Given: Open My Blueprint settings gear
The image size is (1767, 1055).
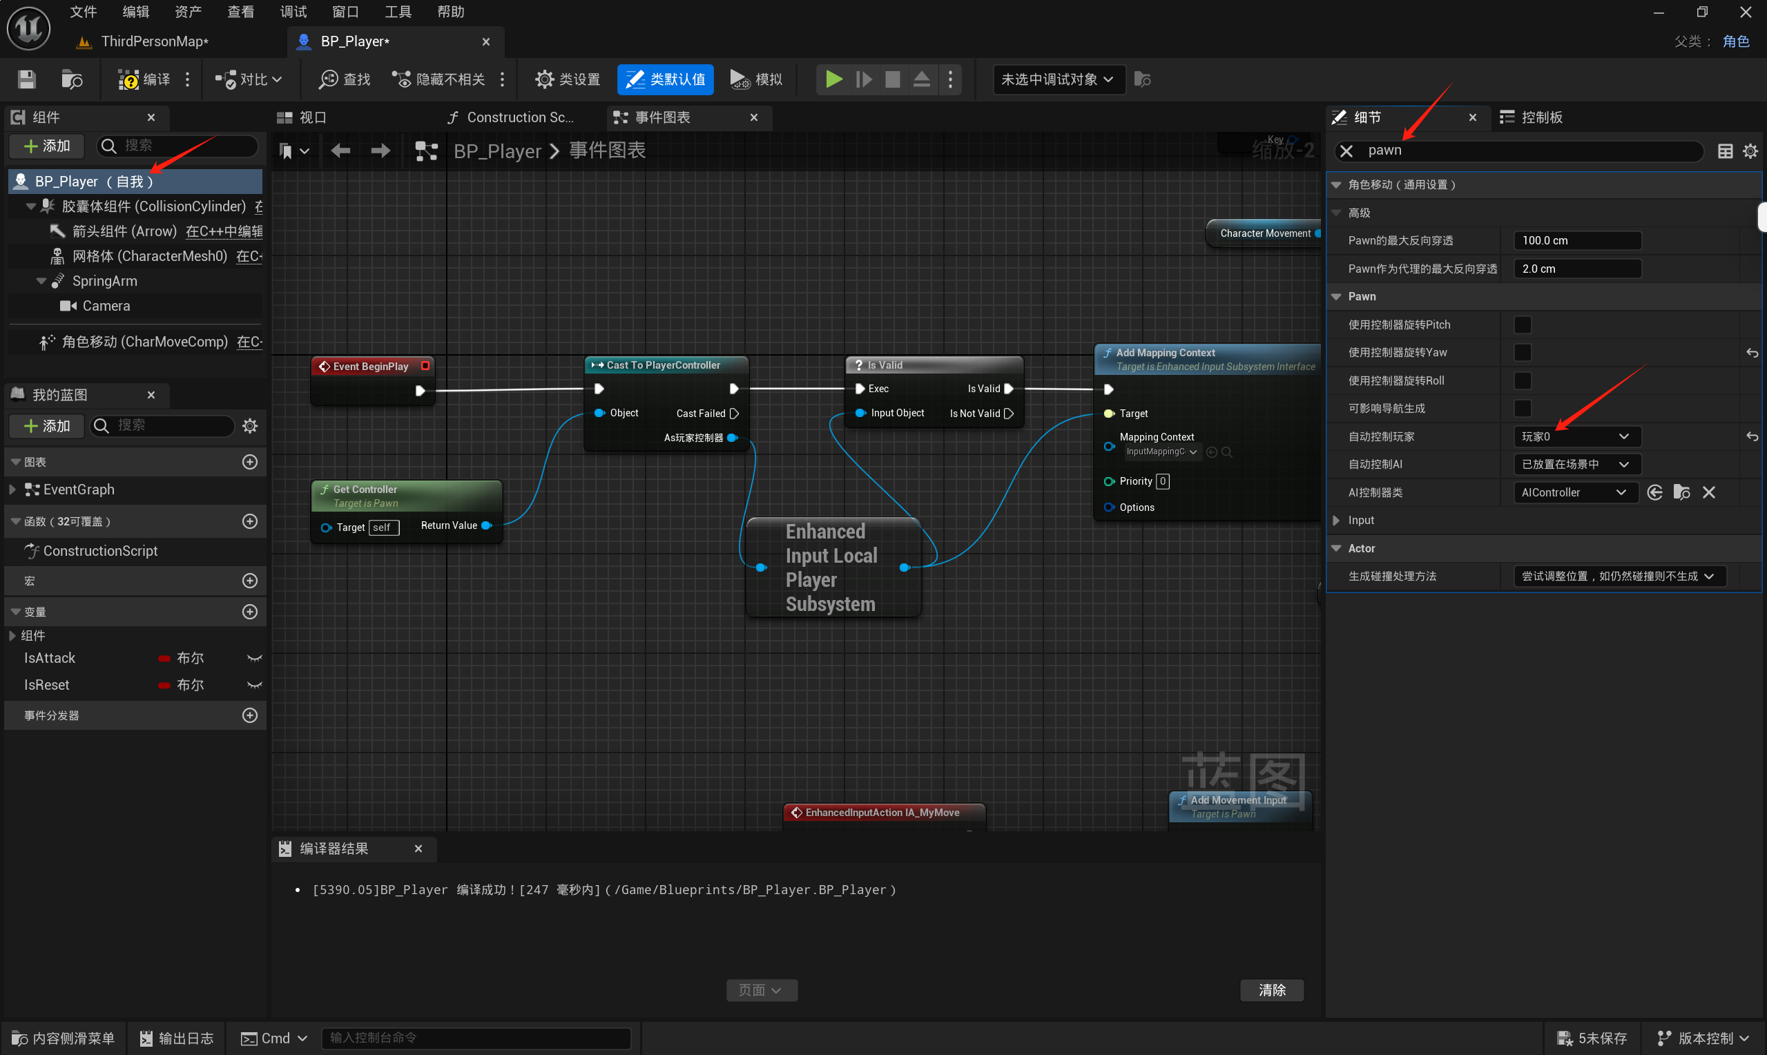Looking at the screenshot, I should [x=249, y=426].
